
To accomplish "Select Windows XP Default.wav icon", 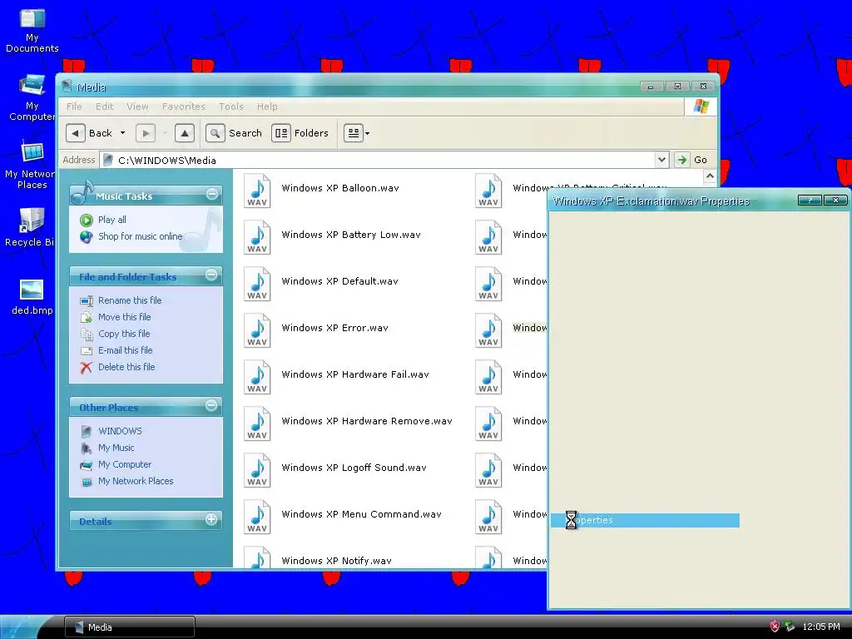I will pos(257,284).
